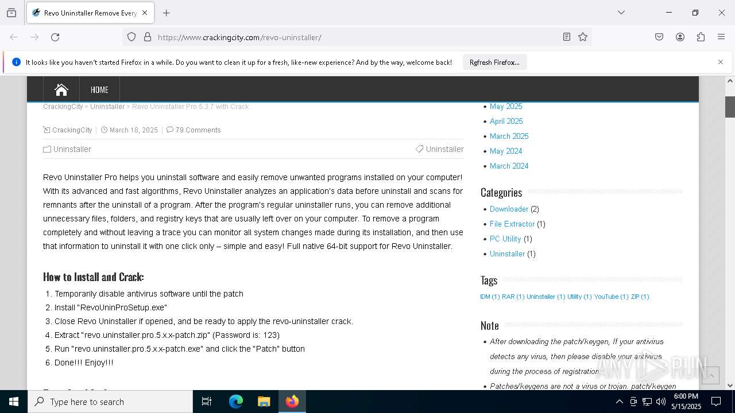Focus the crackingcity.com URL address bar
Screen dimensions: 735x413
pos(356,37)
